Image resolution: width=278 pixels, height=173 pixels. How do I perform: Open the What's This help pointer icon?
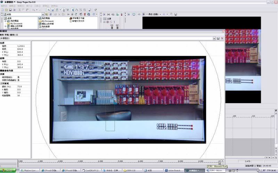point(95,10)
